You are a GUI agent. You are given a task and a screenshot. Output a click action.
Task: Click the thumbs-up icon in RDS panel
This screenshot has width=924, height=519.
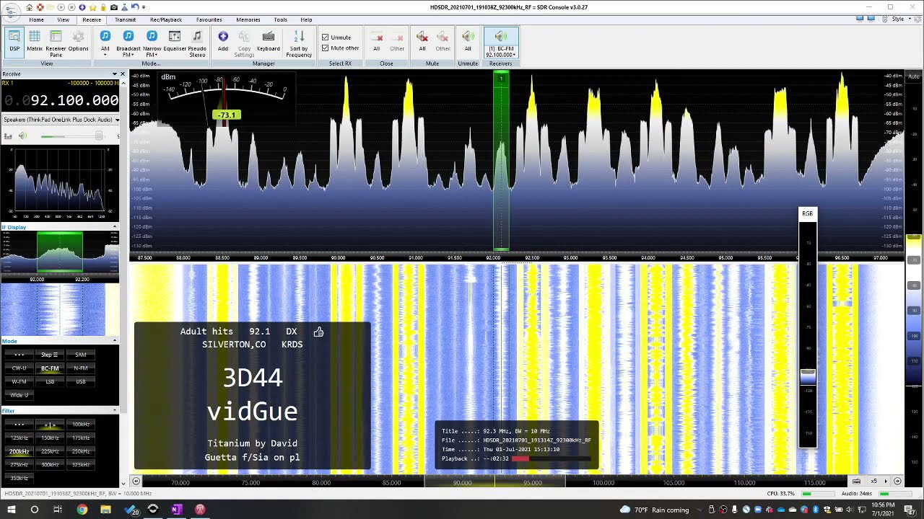(x=318, y=332)
